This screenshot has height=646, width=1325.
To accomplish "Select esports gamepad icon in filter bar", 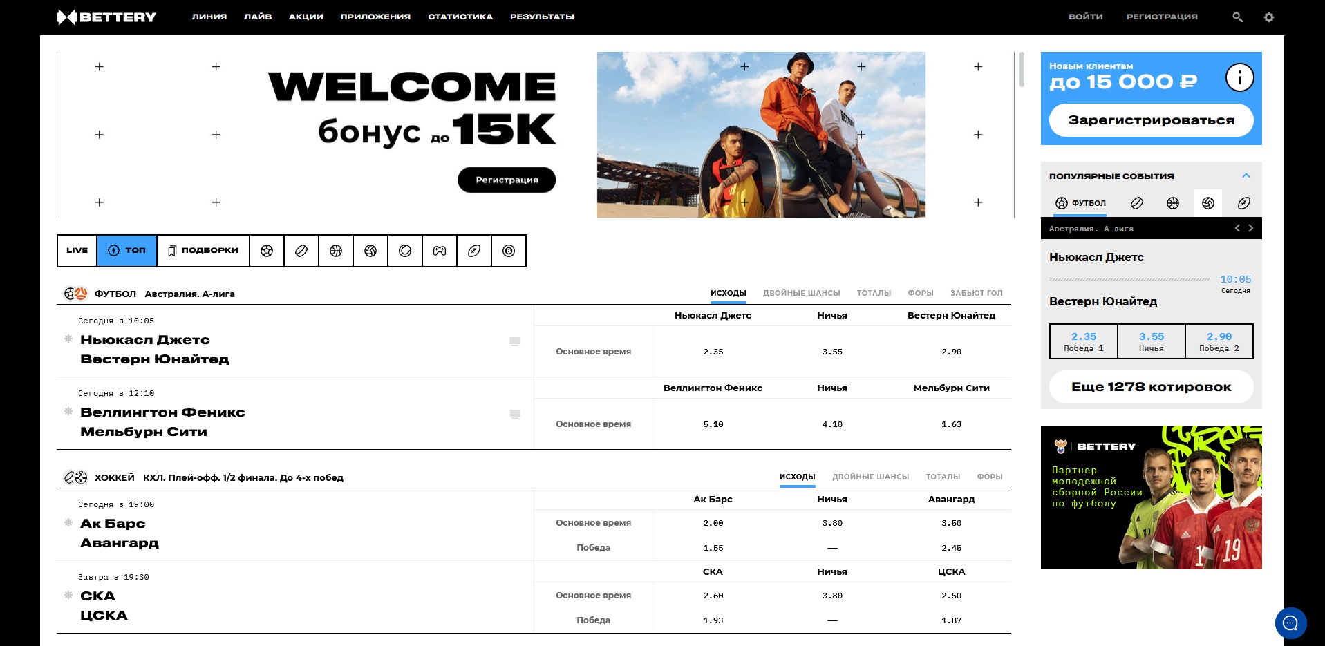I will point(440,251).
